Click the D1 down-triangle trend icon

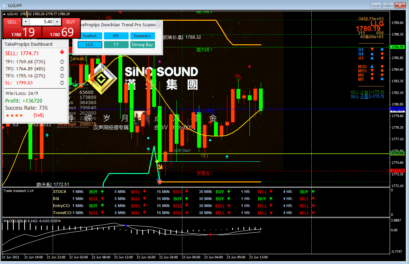click(x=372, y=49)
